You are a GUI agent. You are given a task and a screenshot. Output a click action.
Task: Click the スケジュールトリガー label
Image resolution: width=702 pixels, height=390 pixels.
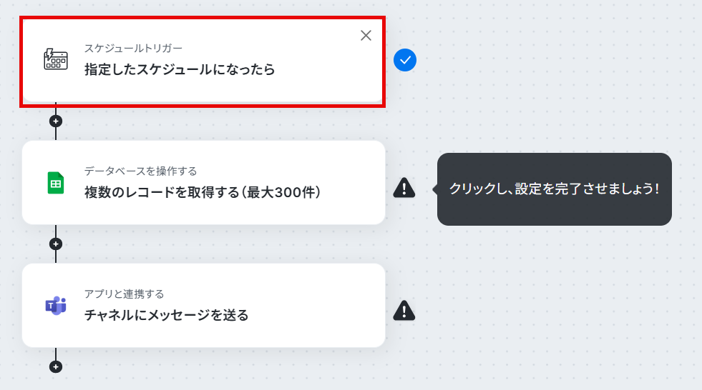[133, 49]
